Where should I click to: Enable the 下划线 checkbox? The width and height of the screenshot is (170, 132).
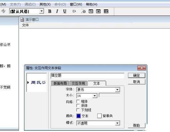(78, 110)
